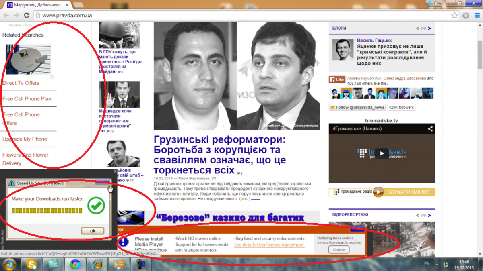Click the satellite dish ad image
This screenshot has width=483, height=271.
click(28, 59)
